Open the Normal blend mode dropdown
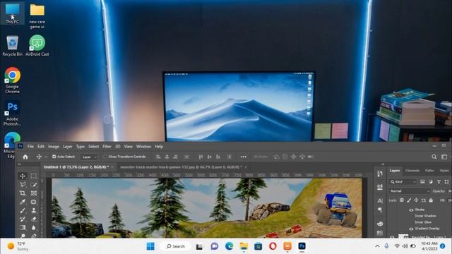 pos(410,191)
